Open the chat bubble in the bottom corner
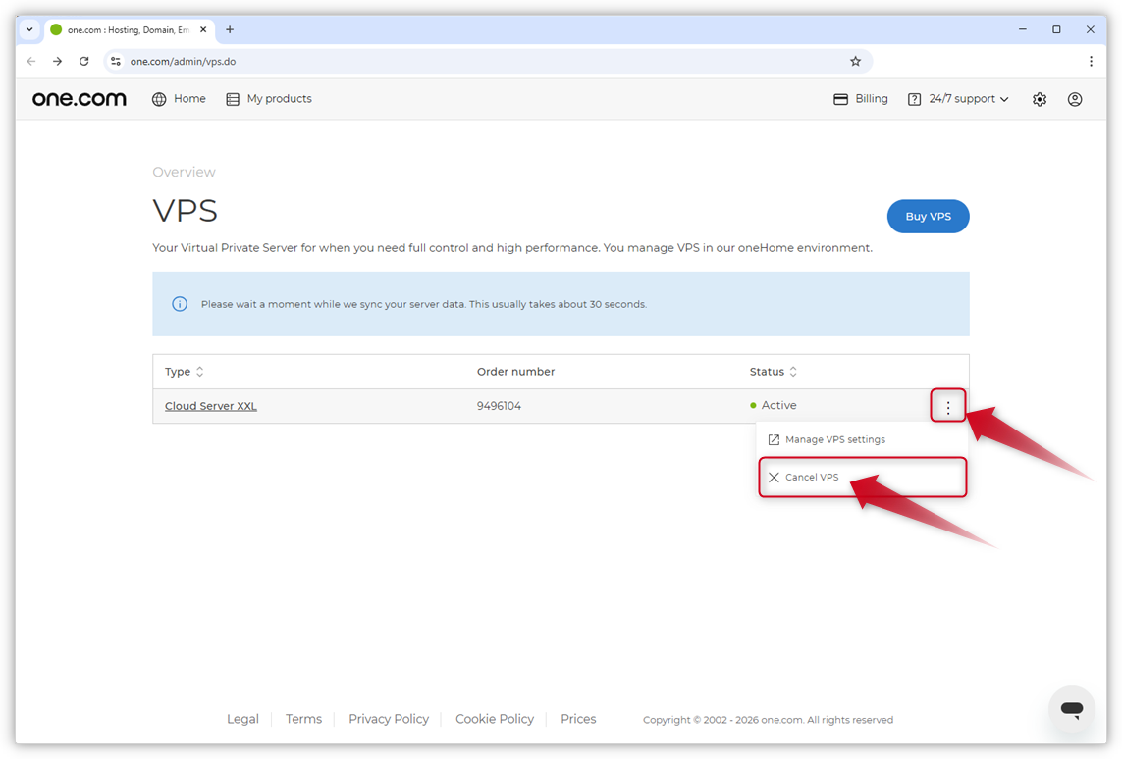The width and height of the screenshot is (1122, 759). [x=1071, y=708]
